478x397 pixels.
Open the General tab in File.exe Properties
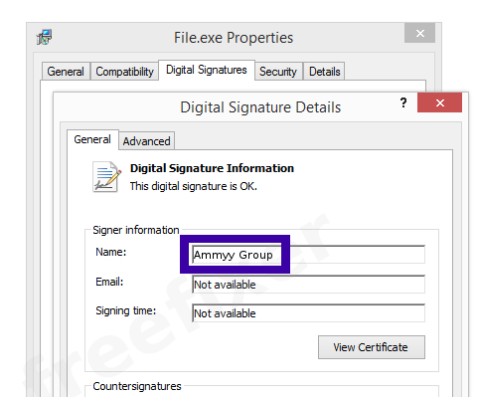click(66, 72)
